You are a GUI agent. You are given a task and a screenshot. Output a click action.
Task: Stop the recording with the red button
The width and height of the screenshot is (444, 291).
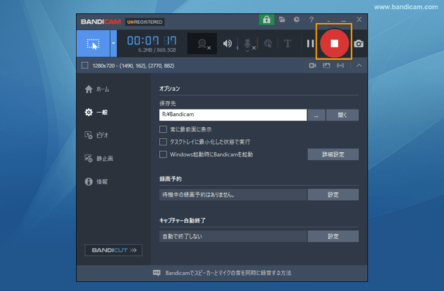[334, 43]
